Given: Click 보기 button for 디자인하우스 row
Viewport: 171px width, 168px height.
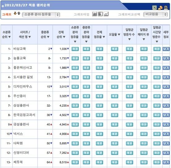Looking at the screenshot, I should pyautogui.click(x=166, y=87).
